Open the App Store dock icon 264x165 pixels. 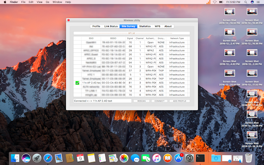(179, 158)
